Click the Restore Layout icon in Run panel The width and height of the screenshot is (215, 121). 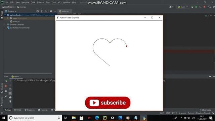pyautogui.click(x=6, y=91)
